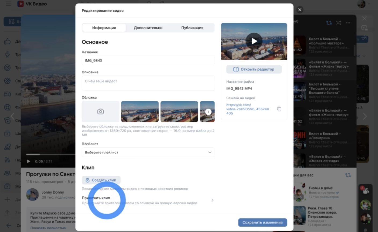Refresh recommendations with arrows icon
The height and width of the screenshot is (232, 378).
pos(348,175)
